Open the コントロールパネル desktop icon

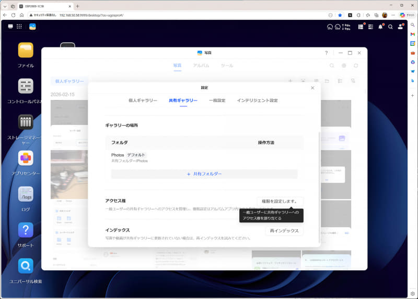click(26, 86)
